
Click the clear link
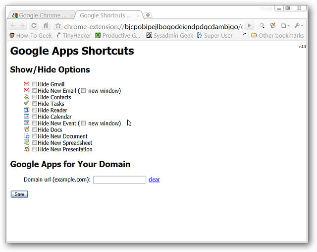(154, 180)
